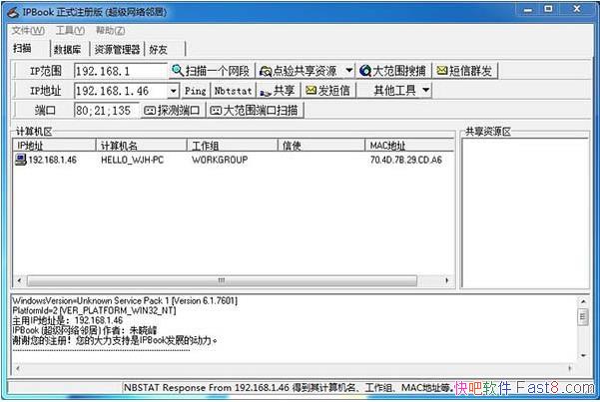
Task: Switch to the 资源管理器 tab
Action: click(x=117, y=49)
